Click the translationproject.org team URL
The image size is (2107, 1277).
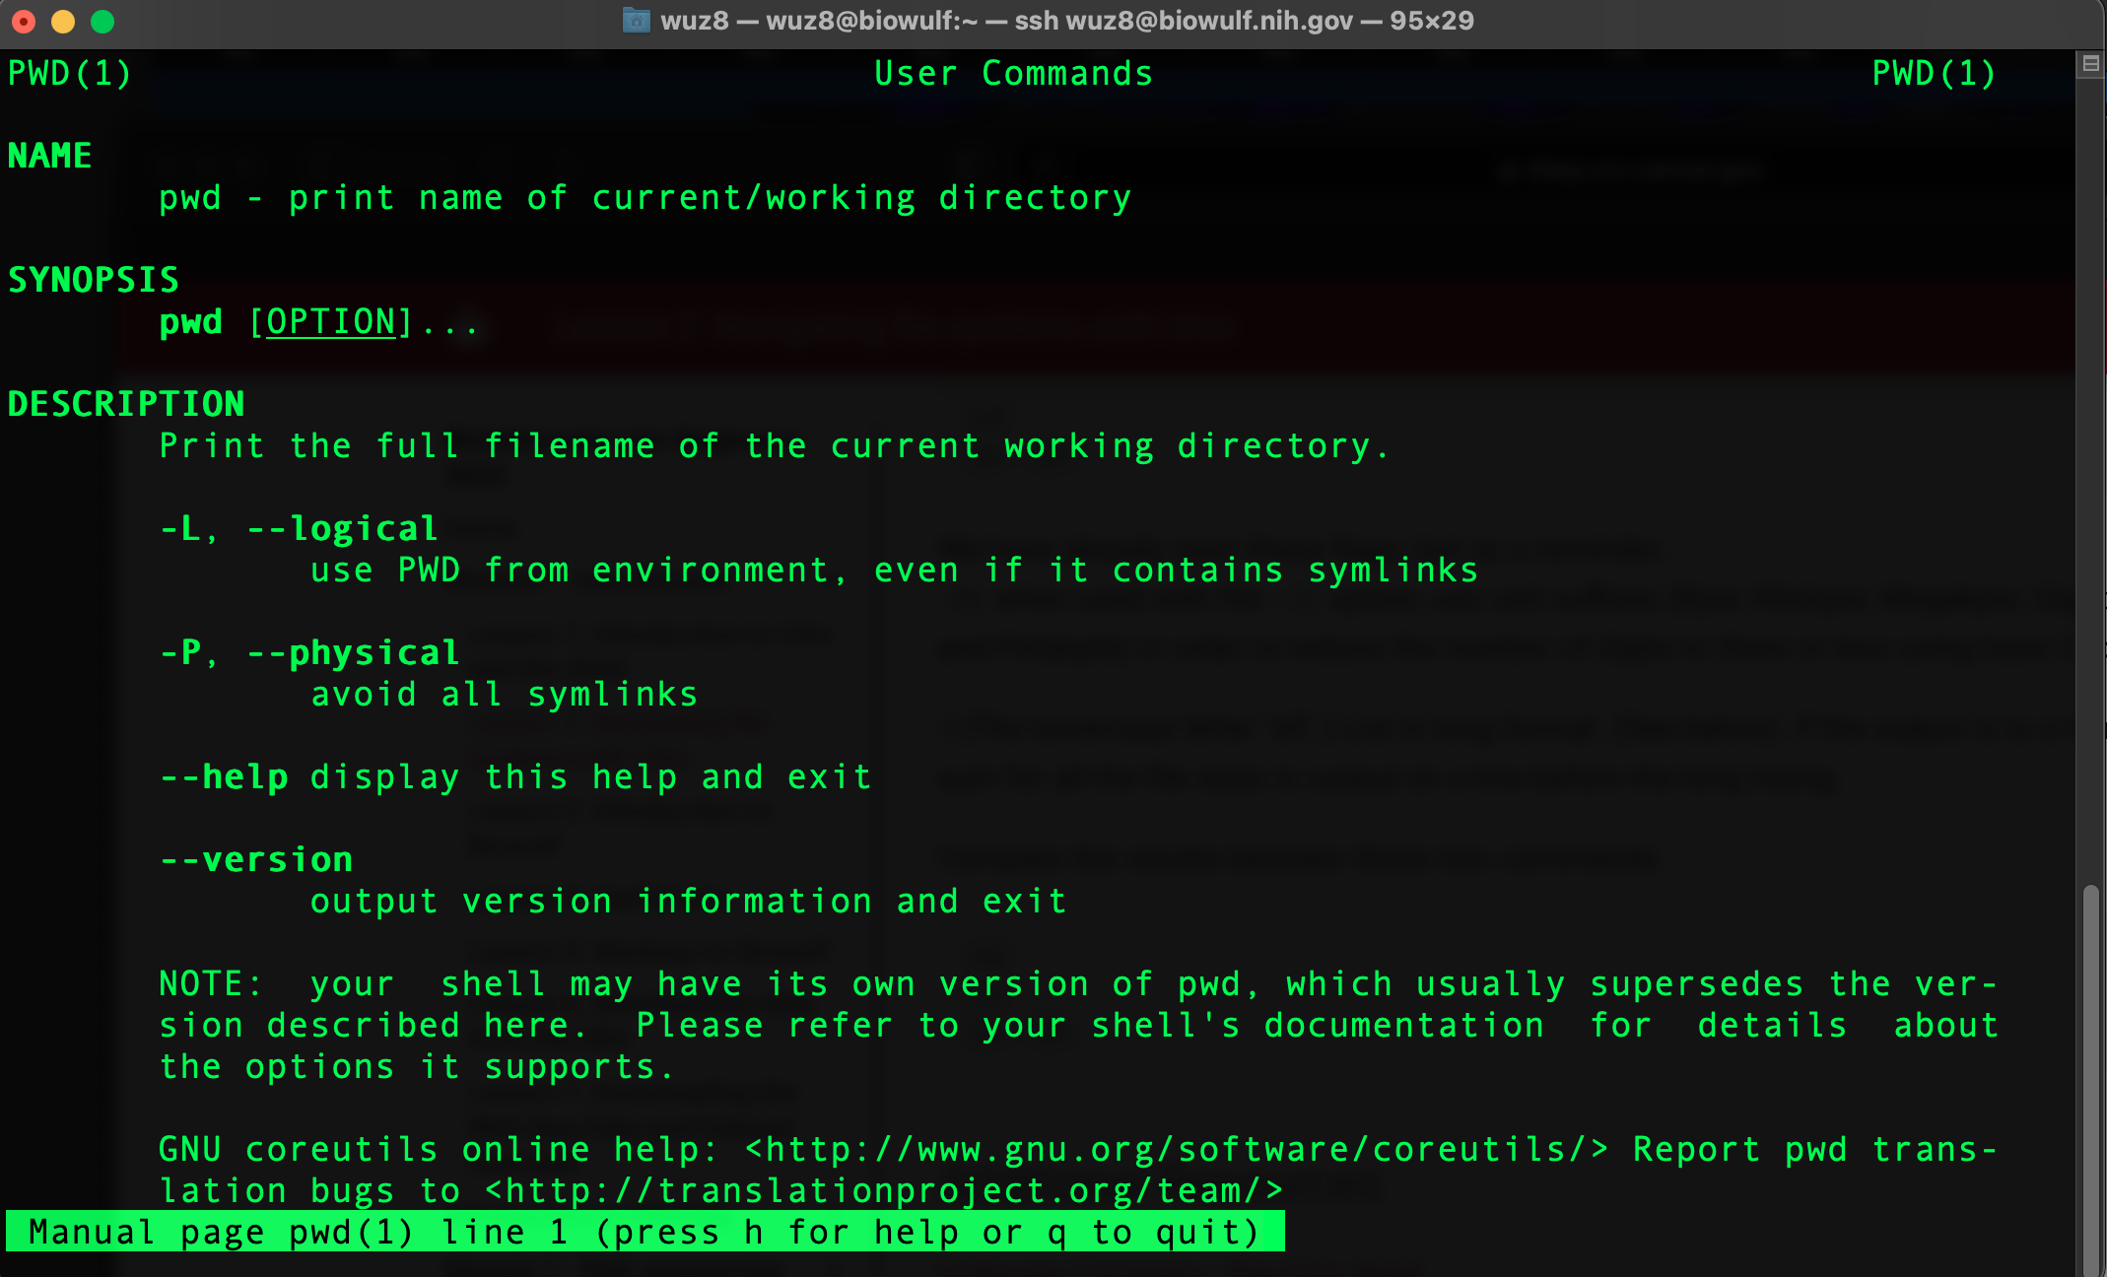[x=884, y=1191]
